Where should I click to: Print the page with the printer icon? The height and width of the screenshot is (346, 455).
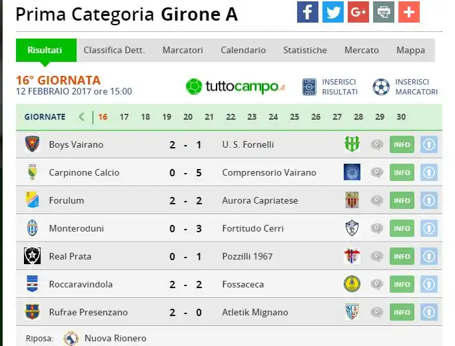click(x=384, y=12)
